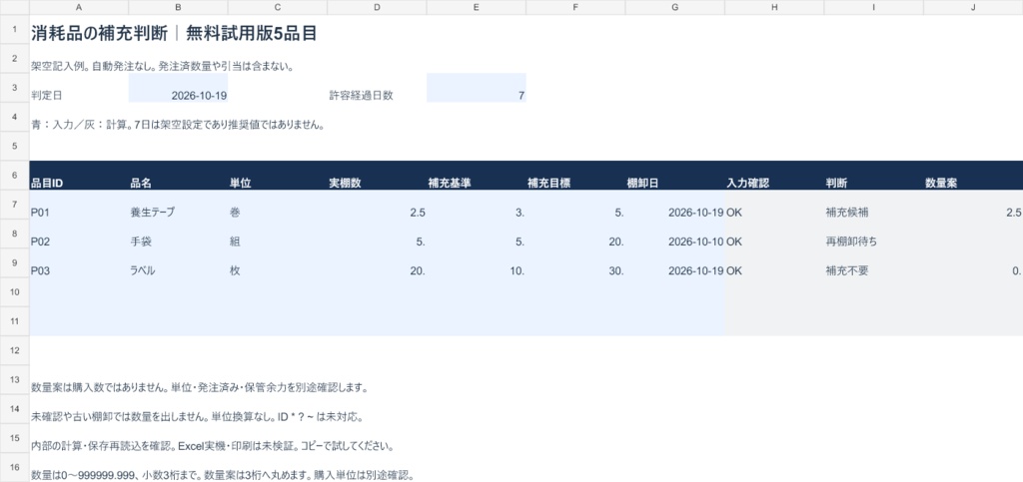Click the 許容経過日数 input value 7
Image resolution: width=1023 pixels, height=482 pixels.
point(477,88)
